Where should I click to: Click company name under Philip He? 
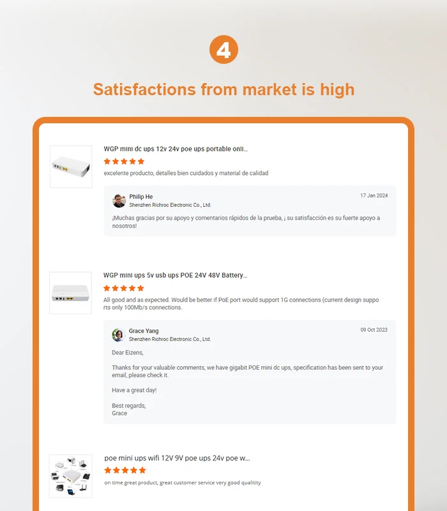pos(170,205)
